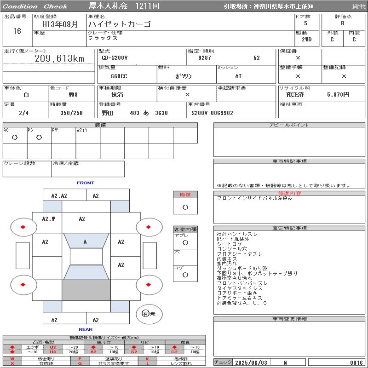This screenshot has width=368, height=368.
Task: Click the Condition Check header title
Action: pos(34,6)
